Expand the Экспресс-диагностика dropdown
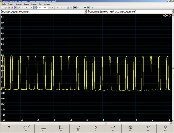 click(85, 11)
